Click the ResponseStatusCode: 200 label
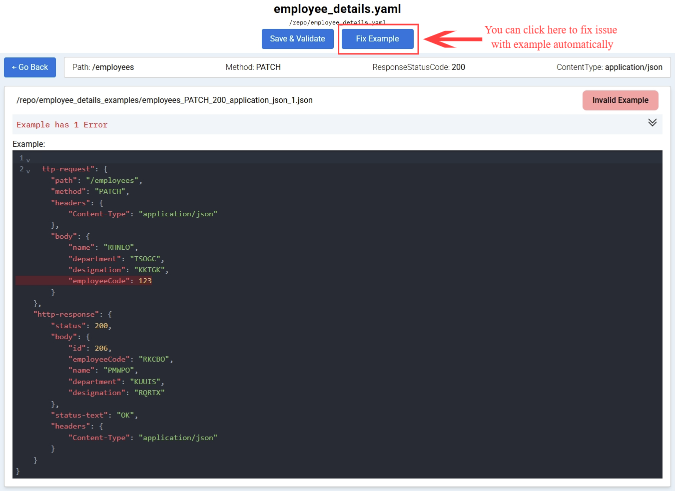Screen dimensions: 675x491 [x=418, y=67]
